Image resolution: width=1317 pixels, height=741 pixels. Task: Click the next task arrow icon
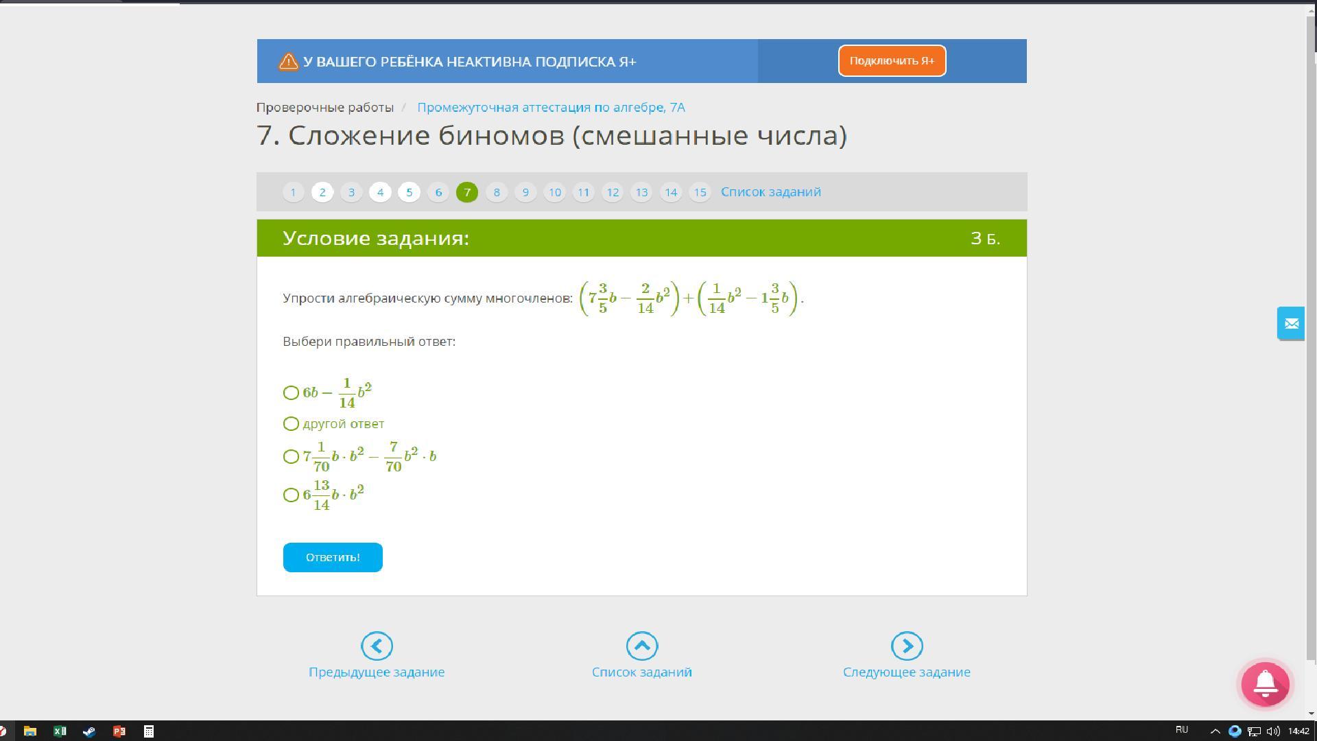[907, 646]
